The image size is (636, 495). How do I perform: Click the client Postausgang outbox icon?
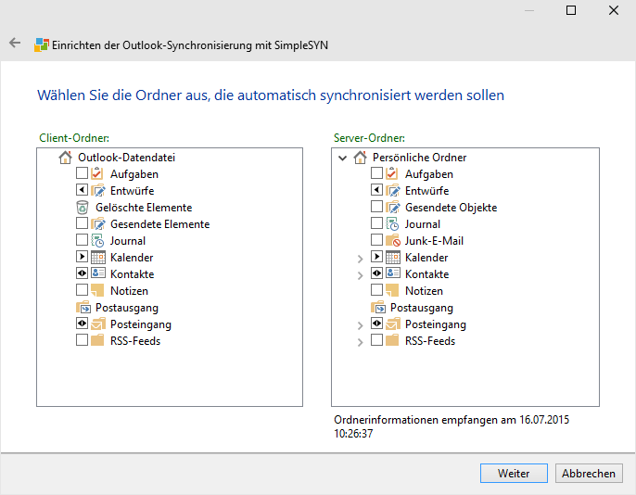click(83, 308)
